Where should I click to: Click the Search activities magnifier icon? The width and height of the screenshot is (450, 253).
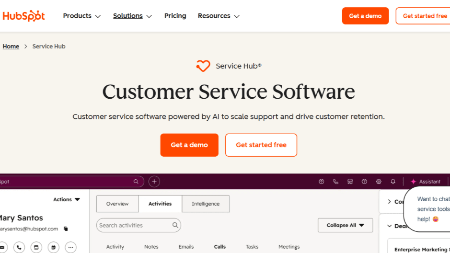pyautogui.click(x=175, y=225)
